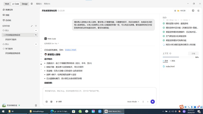Open the Windows Start menu
The height and width of the screenshot is (114, 203).
pyautogui.click(x=3, y=111)
